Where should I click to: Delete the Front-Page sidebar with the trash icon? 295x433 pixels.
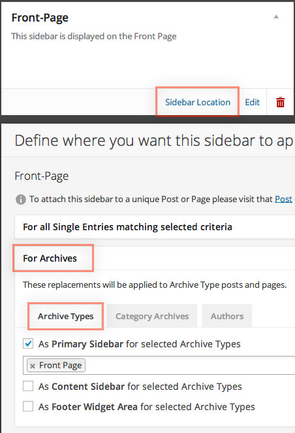click(x=280, y=102)
